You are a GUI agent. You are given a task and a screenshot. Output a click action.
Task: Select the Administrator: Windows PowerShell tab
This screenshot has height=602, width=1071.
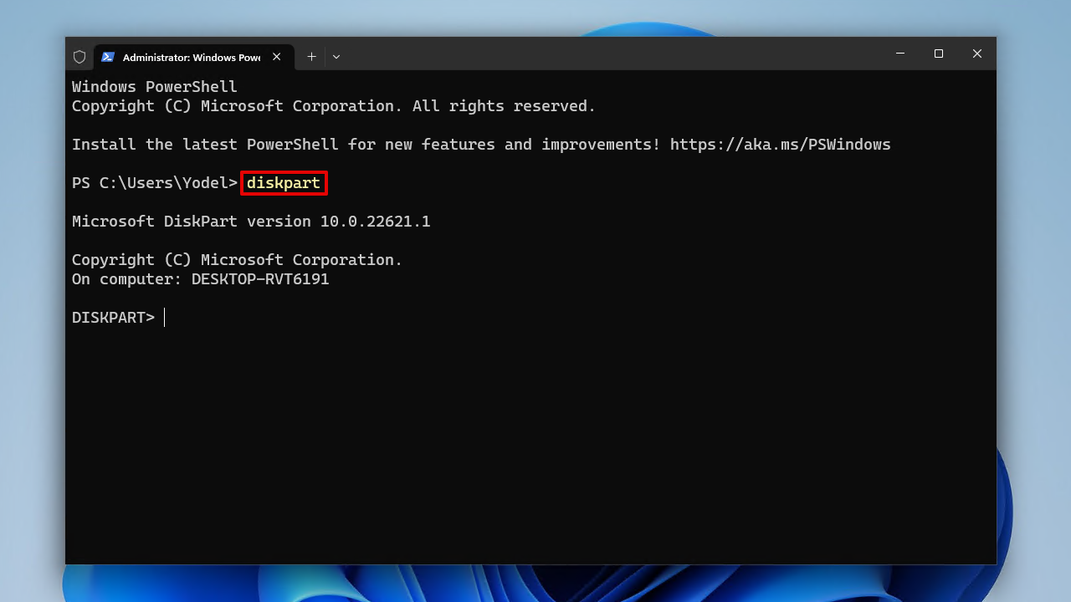193,57
